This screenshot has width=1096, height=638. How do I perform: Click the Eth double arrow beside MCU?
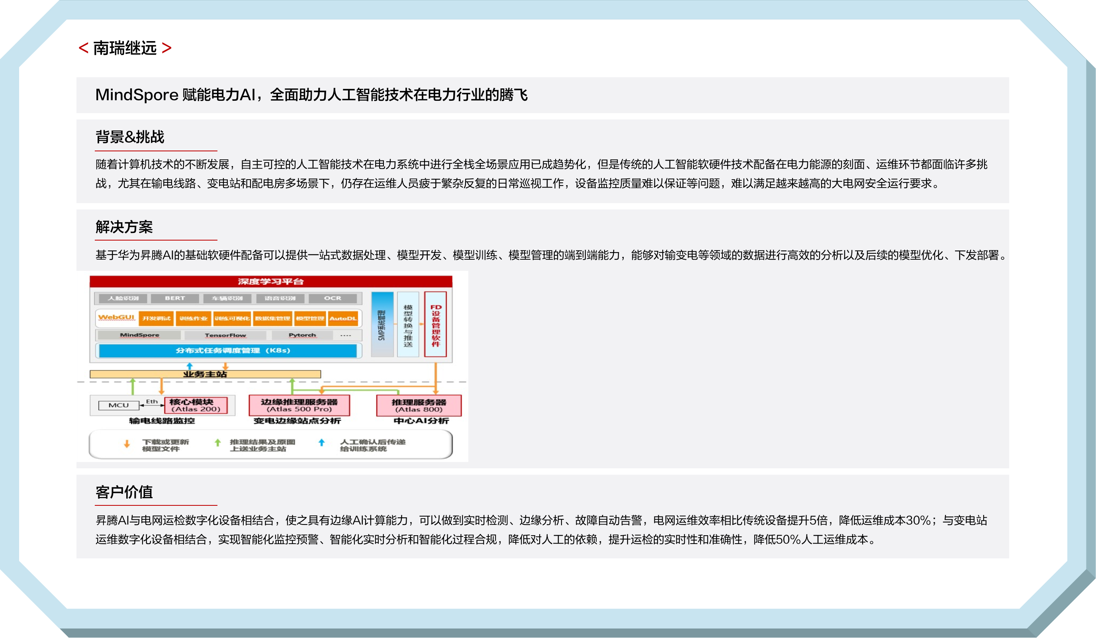pos(151,405)
